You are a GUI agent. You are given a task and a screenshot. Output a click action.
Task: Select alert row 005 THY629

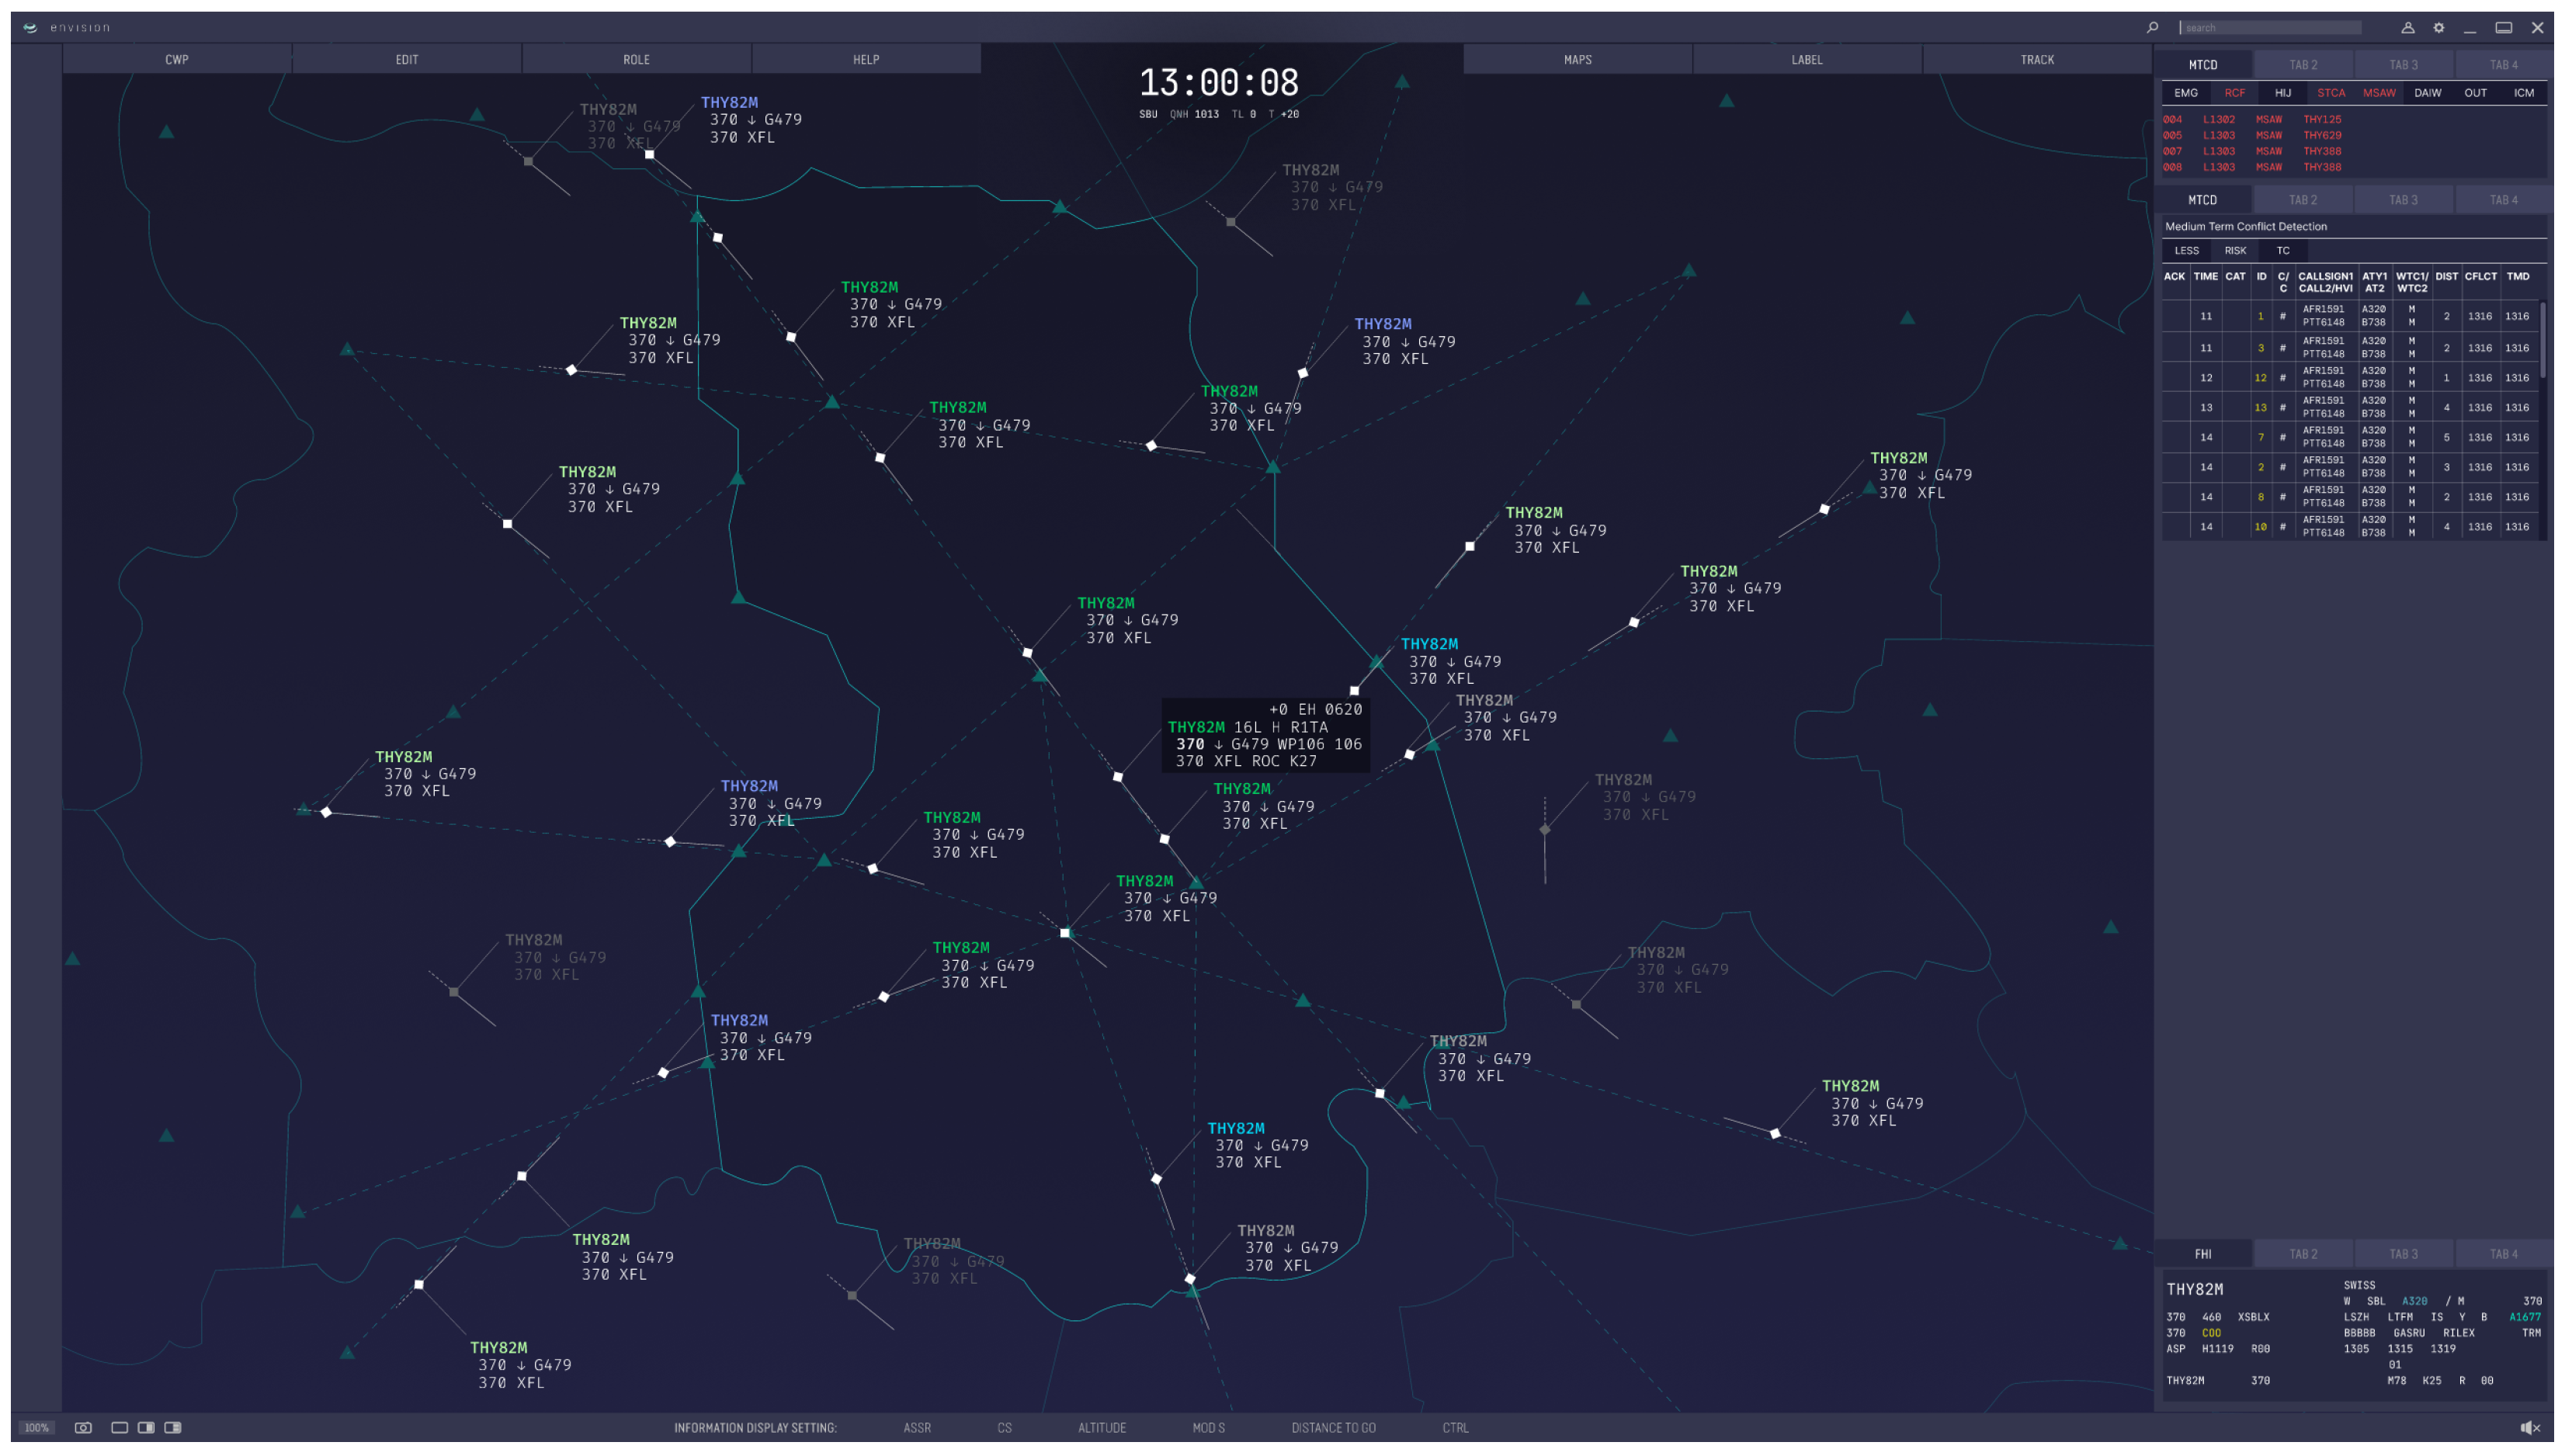pos(2252,136)
